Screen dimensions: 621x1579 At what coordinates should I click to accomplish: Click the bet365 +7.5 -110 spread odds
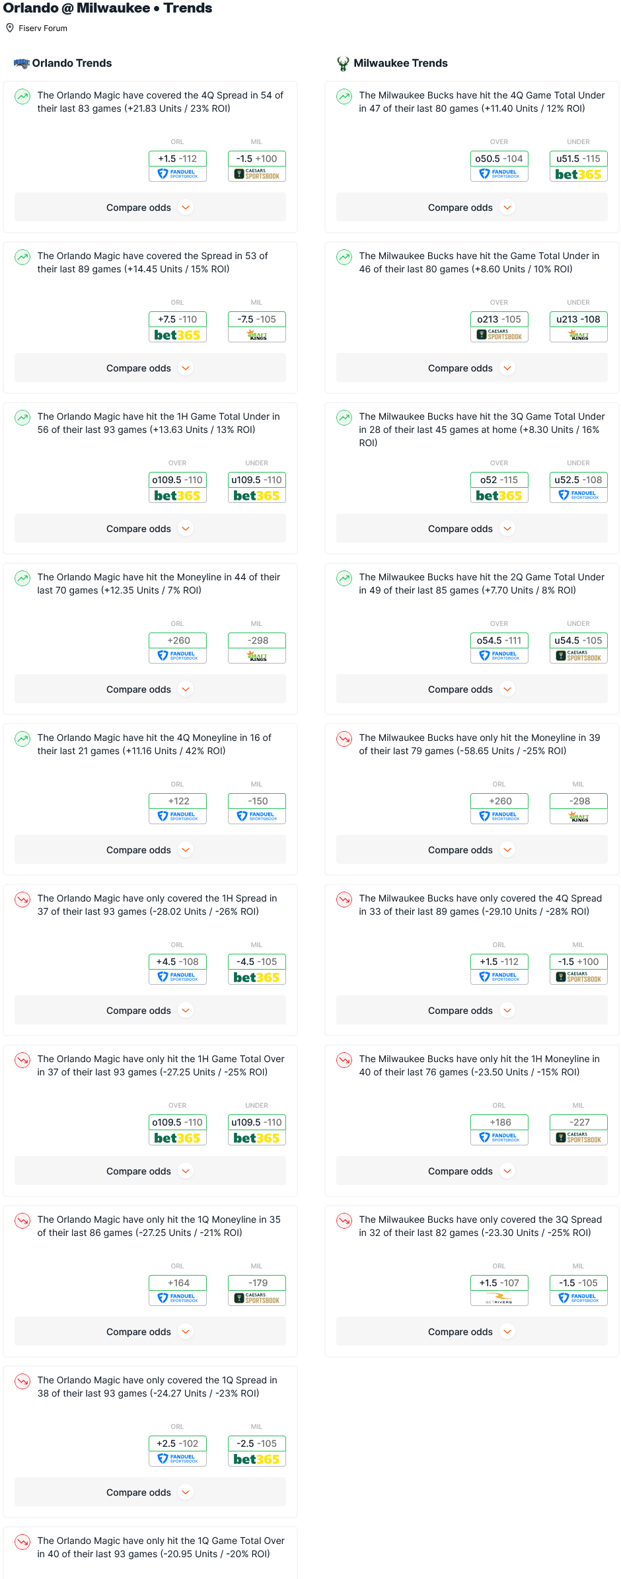(178, 327)
